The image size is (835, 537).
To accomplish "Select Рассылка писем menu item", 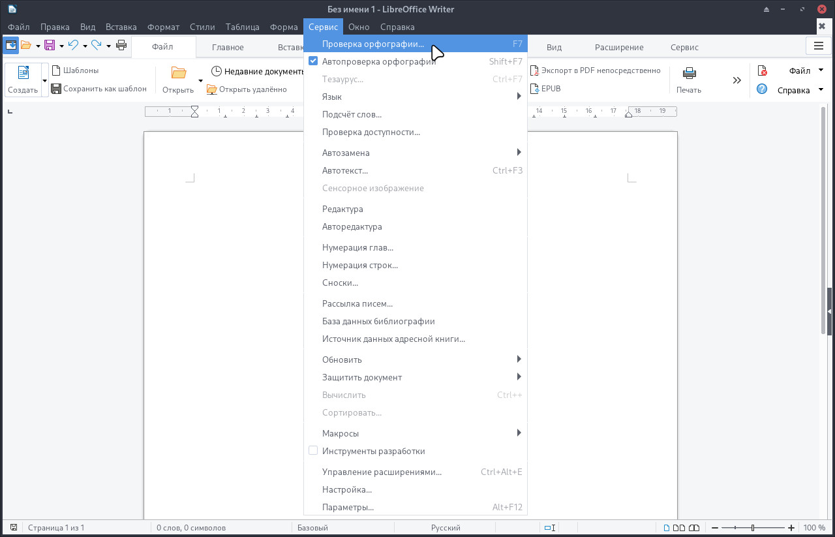I will pos(416,303).
